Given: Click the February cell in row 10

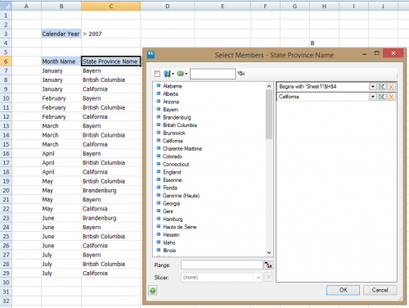Looking at the screenshot, I should pyautogui.click(x=61, y=98).
